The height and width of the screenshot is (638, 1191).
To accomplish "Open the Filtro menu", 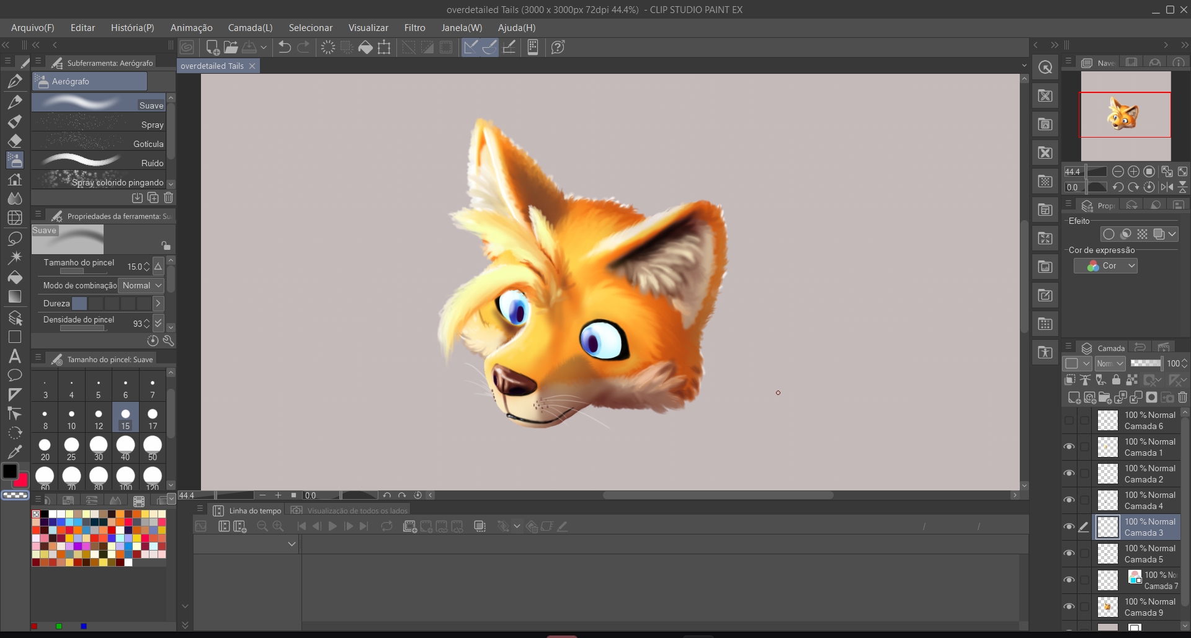I will [414, 28].
